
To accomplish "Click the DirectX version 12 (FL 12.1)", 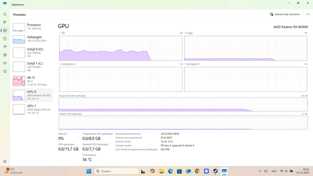I will pyautogui.click(x=167, y=142).
